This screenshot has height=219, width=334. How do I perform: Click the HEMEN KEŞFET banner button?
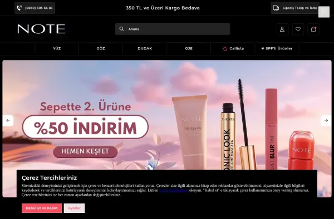click(85, 151)
